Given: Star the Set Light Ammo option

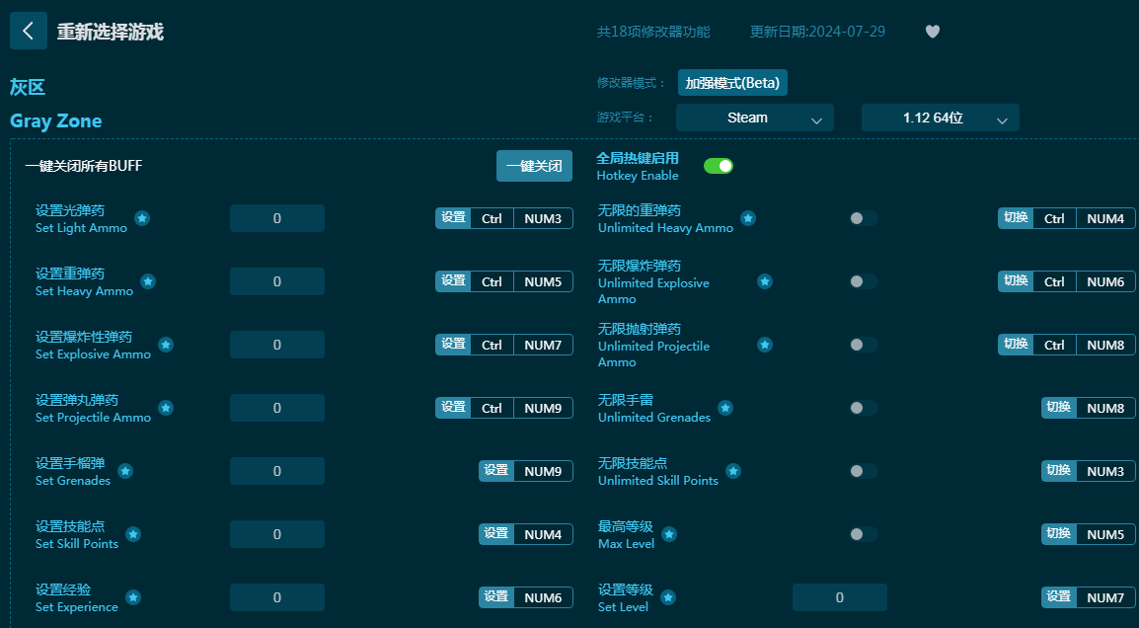Looking at the screenshot, I should [142, 218].
